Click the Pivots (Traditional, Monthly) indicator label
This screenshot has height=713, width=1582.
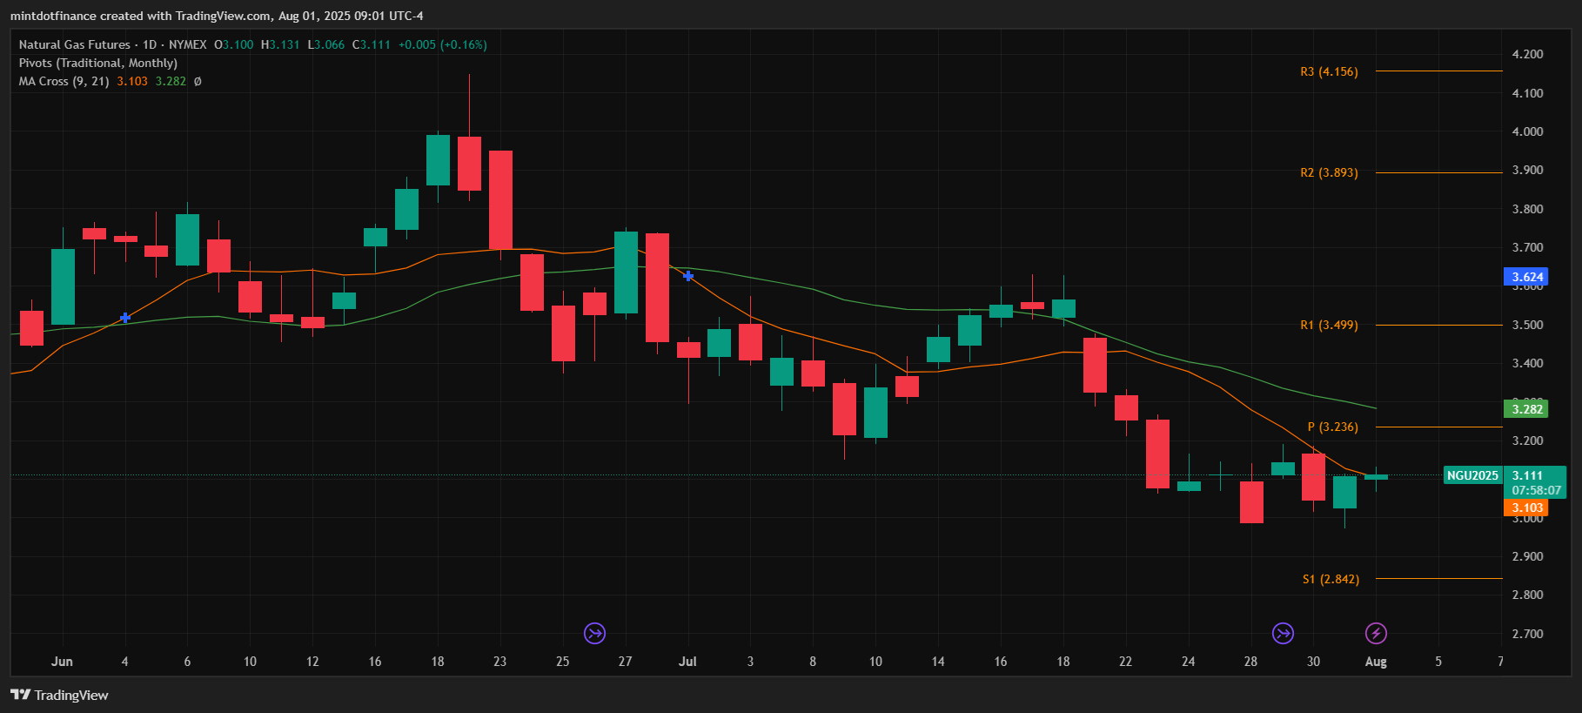[x=98, y=63]
